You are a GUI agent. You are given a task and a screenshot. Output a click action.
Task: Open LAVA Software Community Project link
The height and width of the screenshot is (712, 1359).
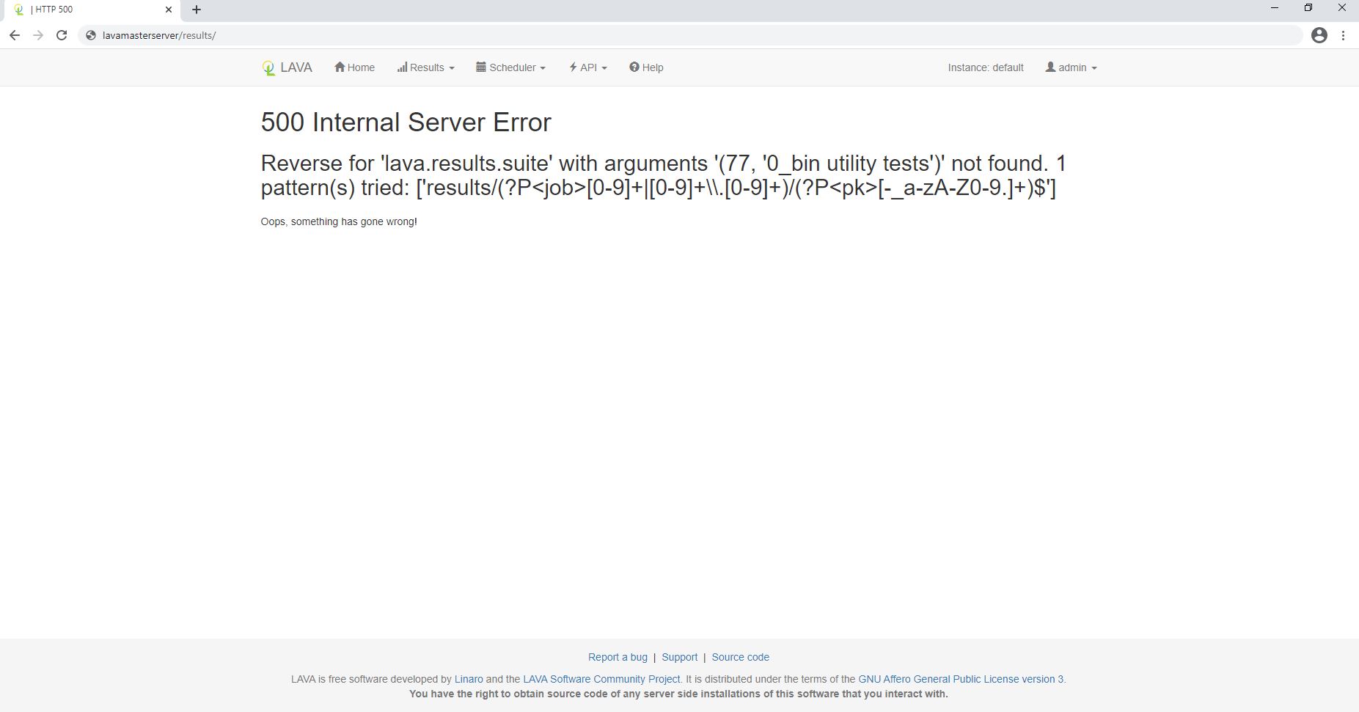(x=601, y=679)
